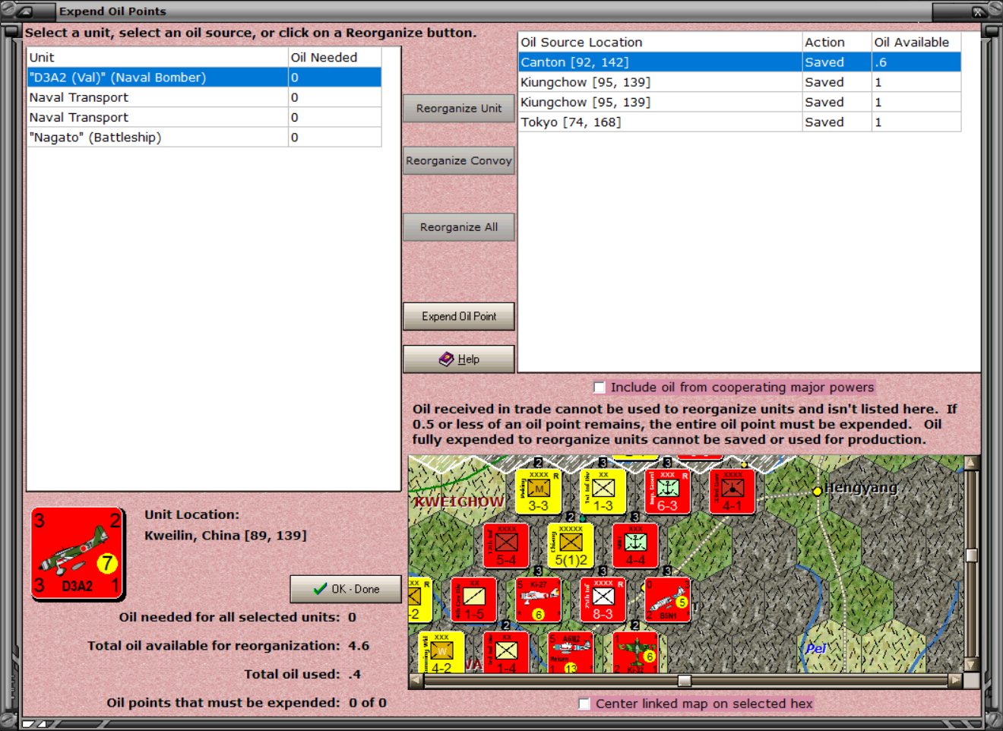
Task: Click the yellow 4-2 warlord counter
Action: click(x=441, y=653)
